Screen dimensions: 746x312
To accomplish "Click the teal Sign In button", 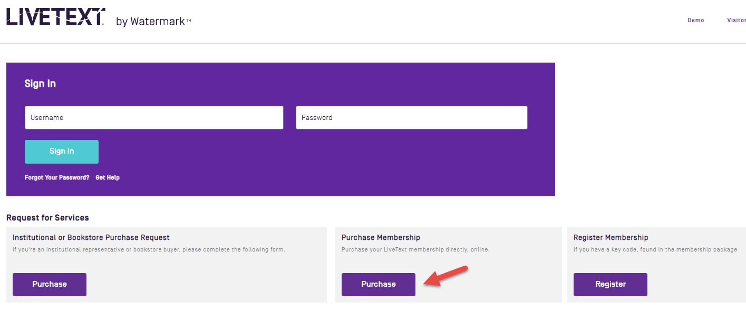I will point(62,152).
